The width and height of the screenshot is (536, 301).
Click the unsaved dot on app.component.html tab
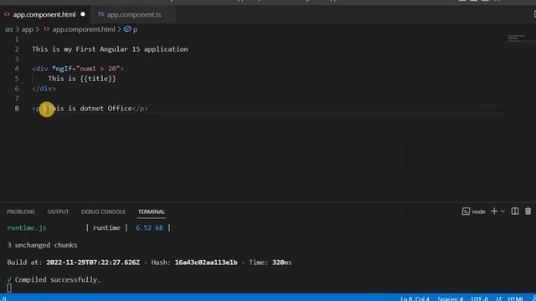pyautogui.click(x=83, y=15)
